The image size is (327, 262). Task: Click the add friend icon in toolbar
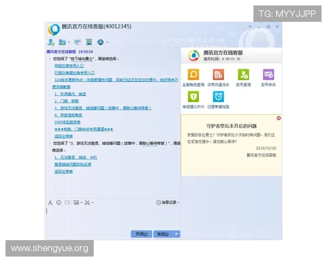click(51, 42)
